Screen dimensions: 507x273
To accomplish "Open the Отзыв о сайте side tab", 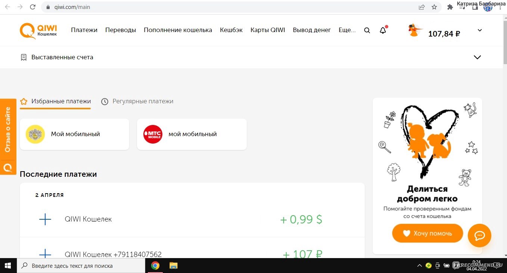I will click(8, 130).
